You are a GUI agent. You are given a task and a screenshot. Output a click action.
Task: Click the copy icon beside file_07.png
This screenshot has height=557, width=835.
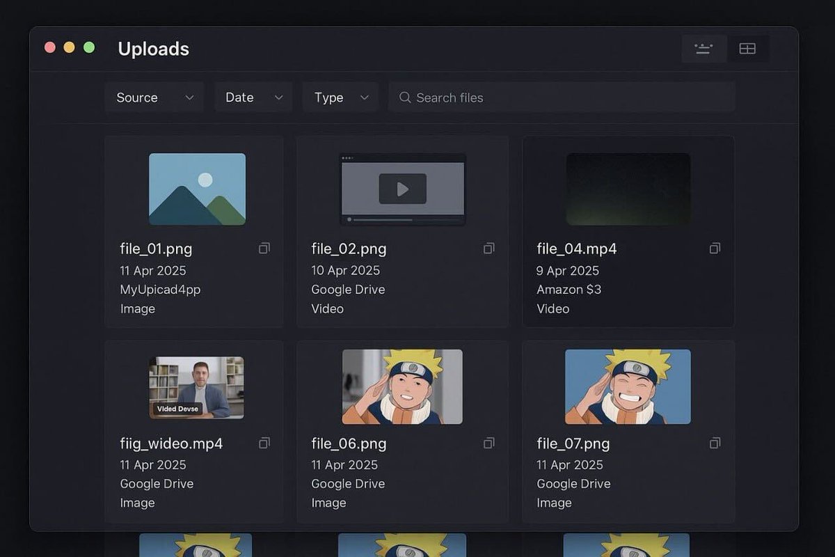click(715, 443)
